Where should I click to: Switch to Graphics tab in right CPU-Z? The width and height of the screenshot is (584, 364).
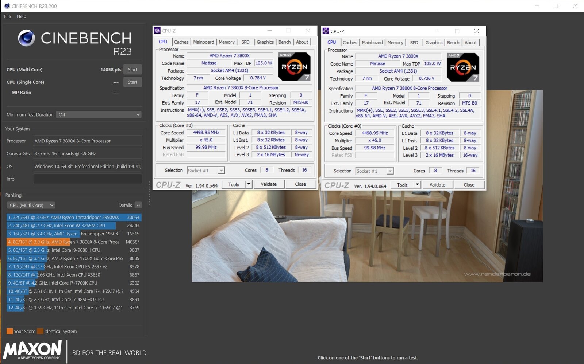click(x=434, y=43)
